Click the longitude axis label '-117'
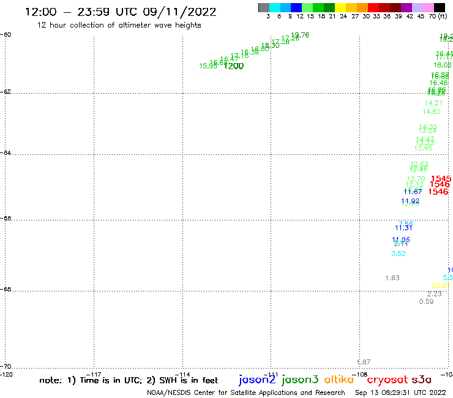 [94, 374]
